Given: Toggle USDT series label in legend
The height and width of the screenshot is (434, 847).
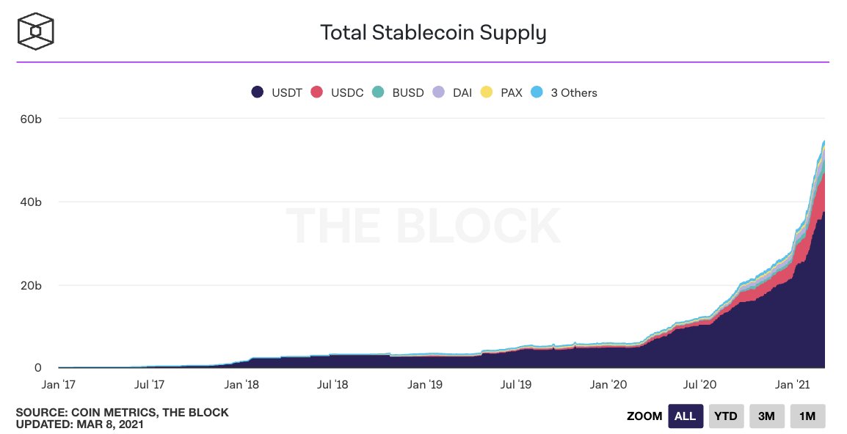Looking at the screenshot, I should tap(286, 93).
